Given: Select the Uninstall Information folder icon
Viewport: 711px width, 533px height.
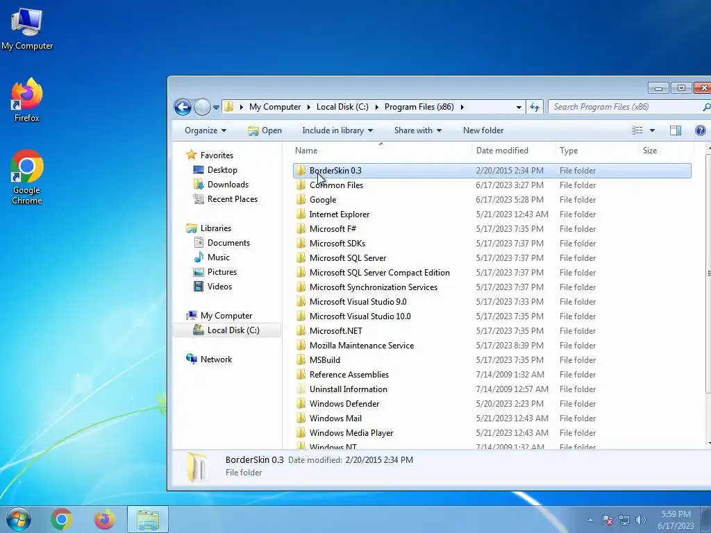Looking at the screenshot, I should (x=301, y=389).
